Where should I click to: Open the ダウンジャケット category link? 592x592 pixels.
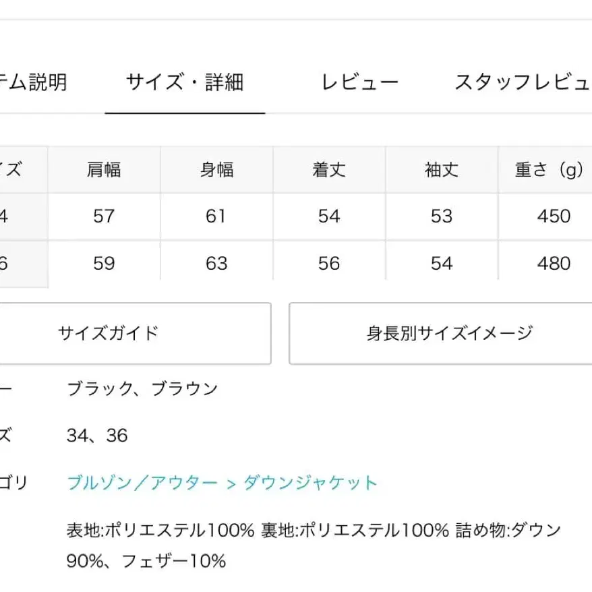[309, 483]
